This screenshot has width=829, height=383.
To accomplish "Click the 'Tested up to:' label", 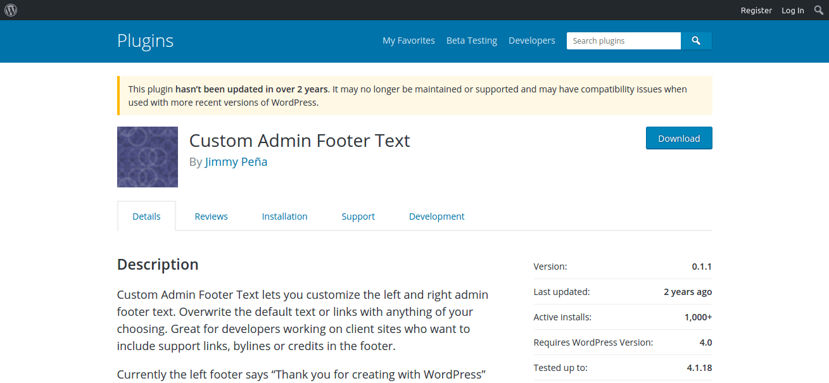I will [x=560, y=368].
